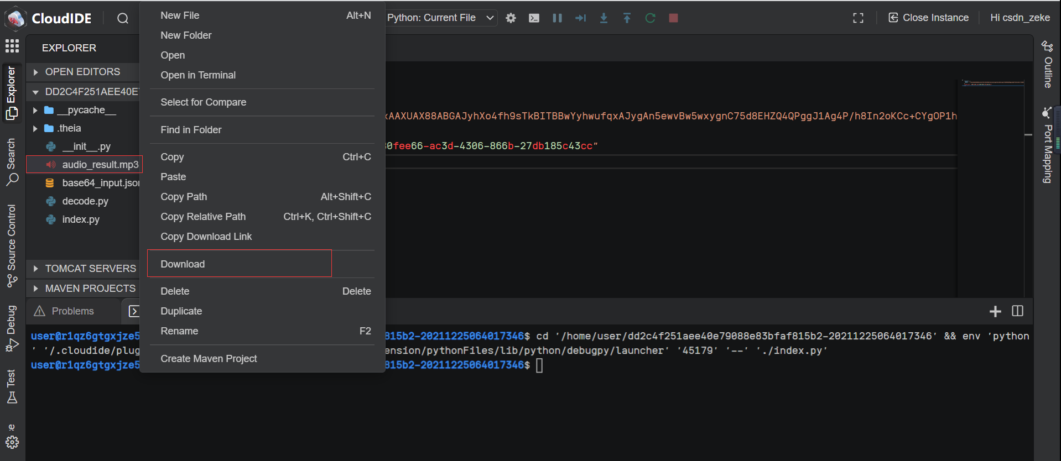The image size is (1061, 461).
Task: Choose Download from the context menu
Action: pos(183,264)
